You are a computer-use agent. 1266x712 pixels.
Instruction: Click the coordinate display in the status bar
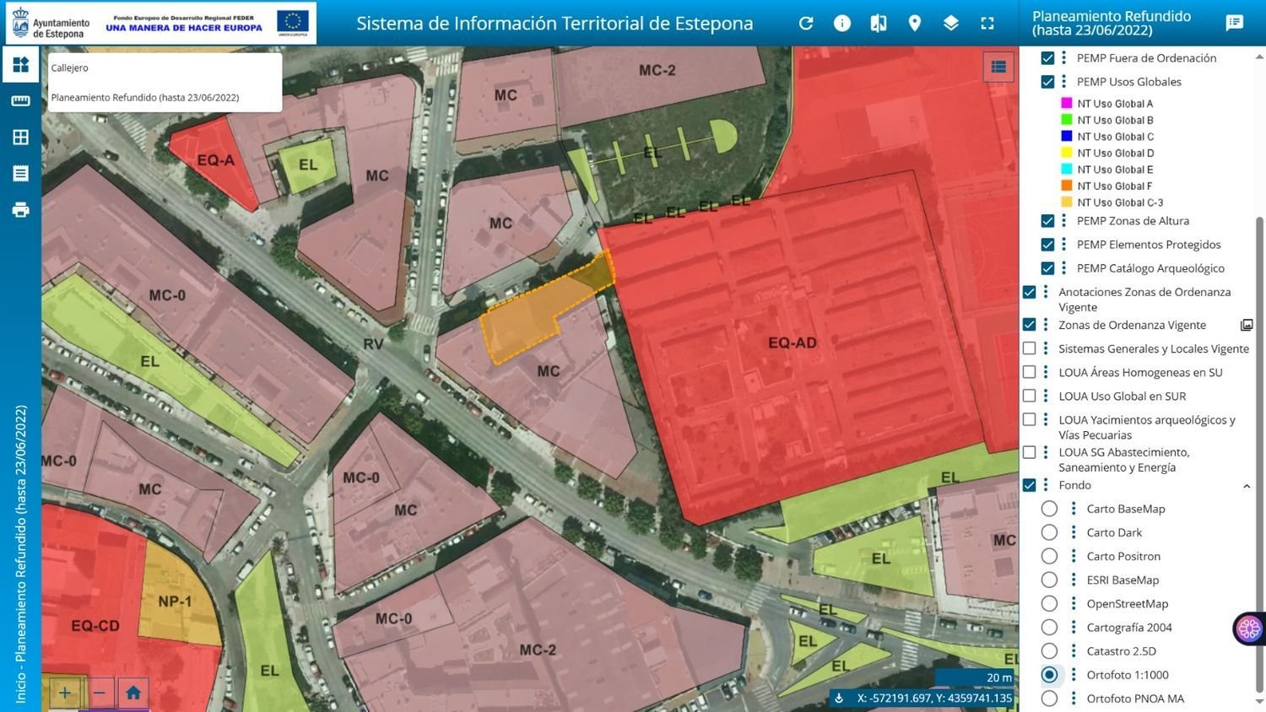tap(933, 698)
